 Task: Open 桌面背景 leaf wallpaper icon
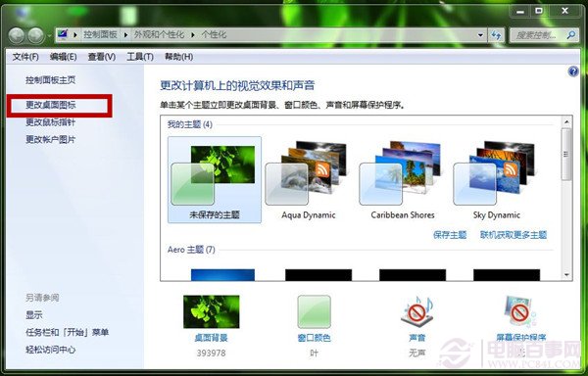[211, 311]
